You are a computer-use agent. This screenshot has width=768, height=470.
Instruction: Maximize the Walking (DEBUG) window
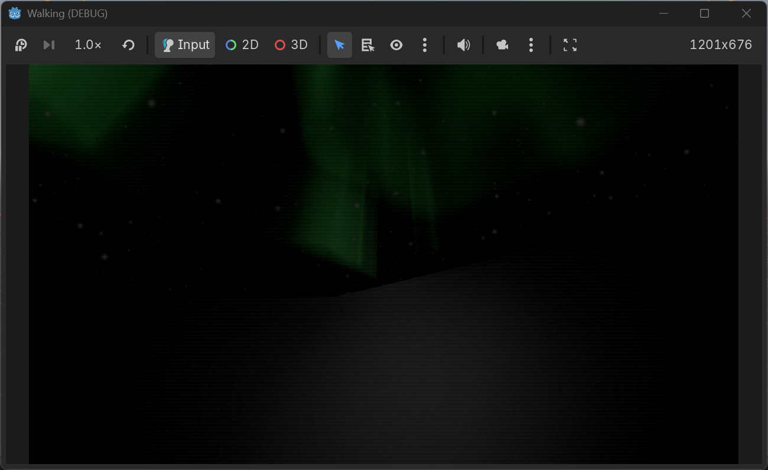tap(704, 13)
